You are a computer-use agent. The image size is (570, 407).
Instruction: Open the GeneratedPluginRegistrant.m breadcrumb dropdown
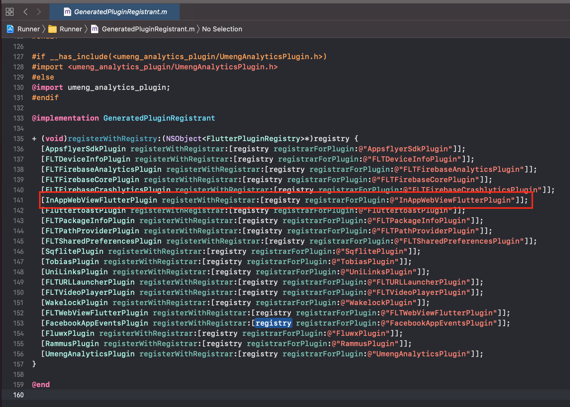148,29
